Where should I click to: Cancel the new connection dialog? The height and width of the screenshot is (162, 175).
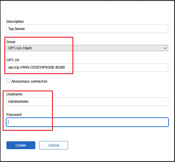click(x=53, y=145)
